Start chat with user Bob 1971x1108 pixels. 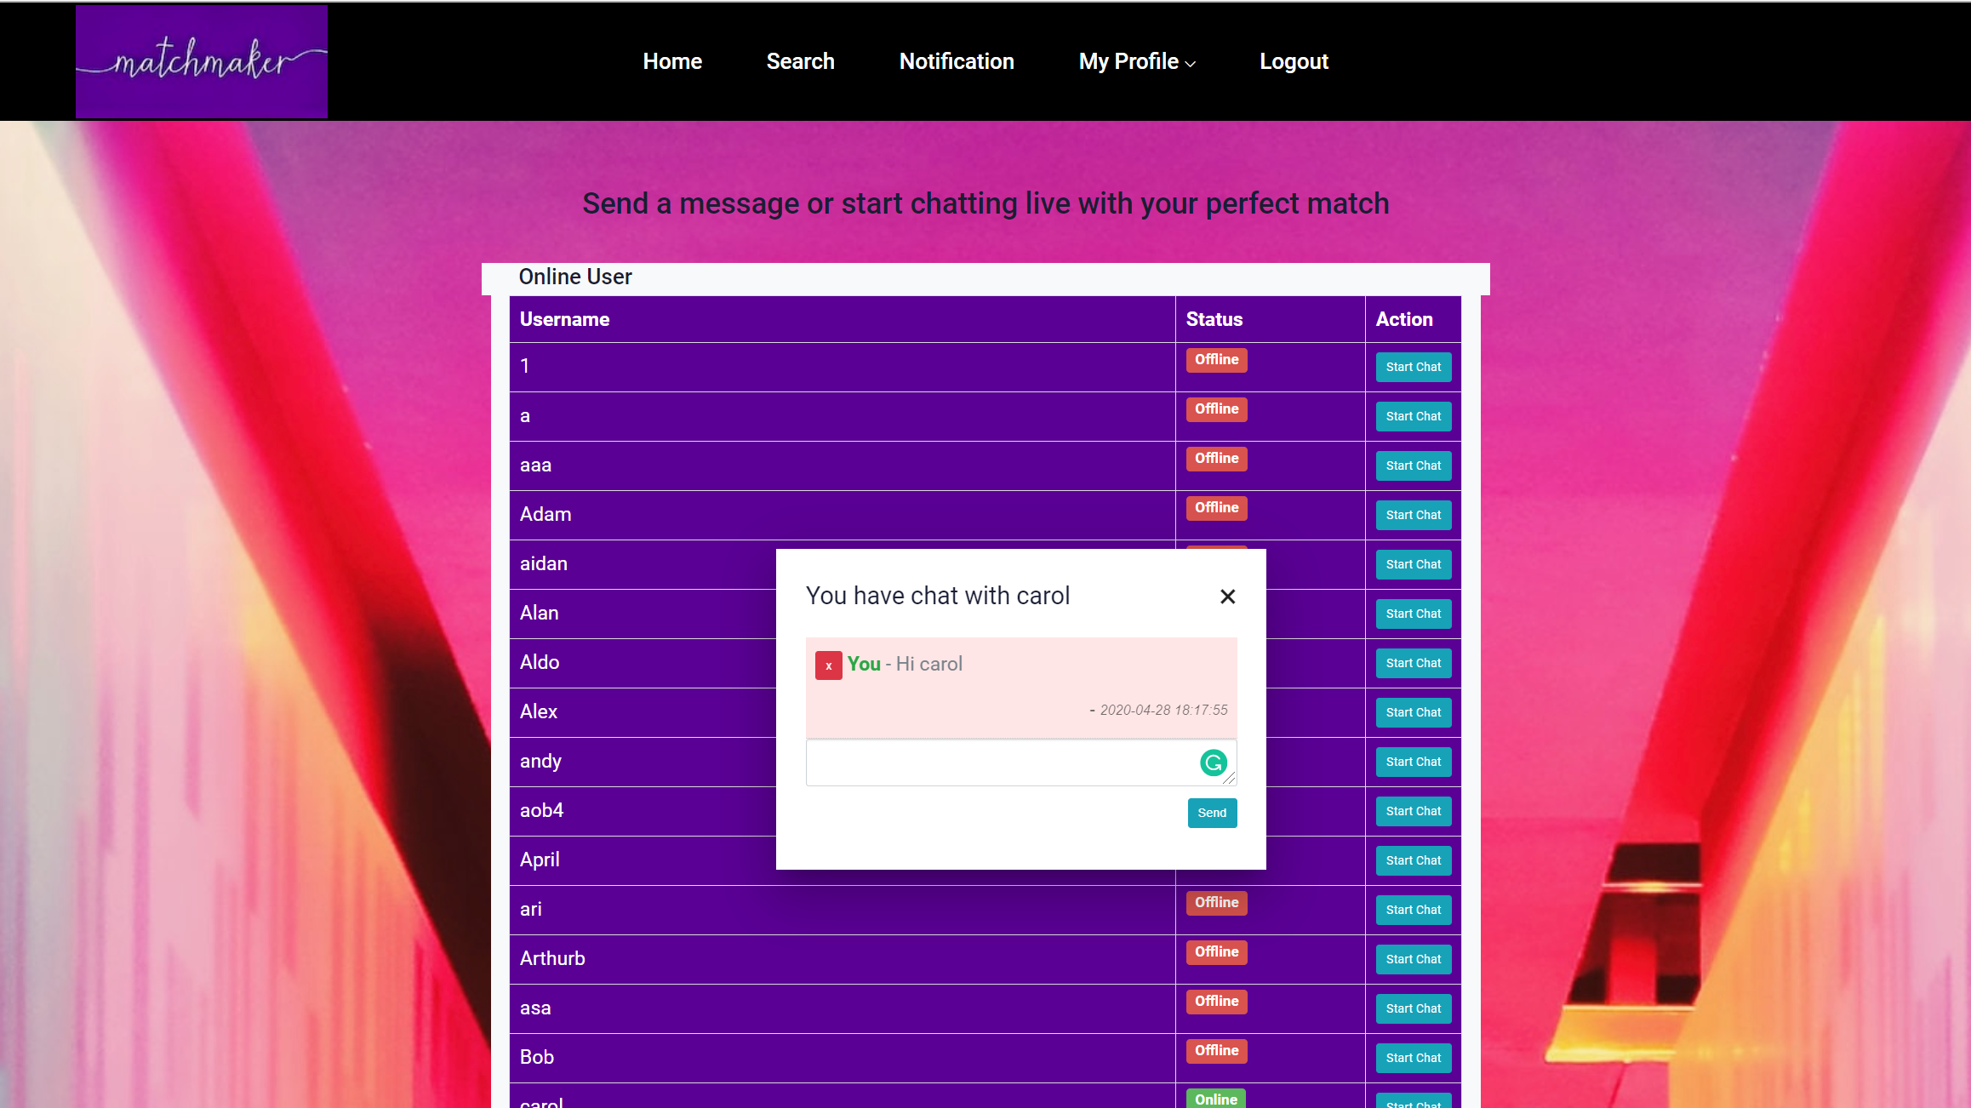(1413, 1058)
